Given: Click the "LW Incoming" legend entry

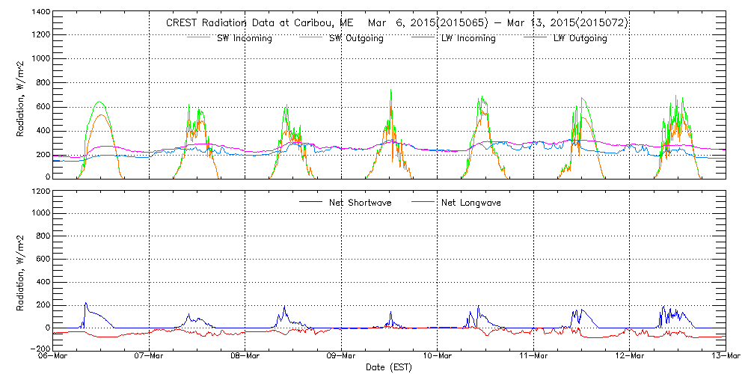Looking at the screenshot, I should 468,39.
